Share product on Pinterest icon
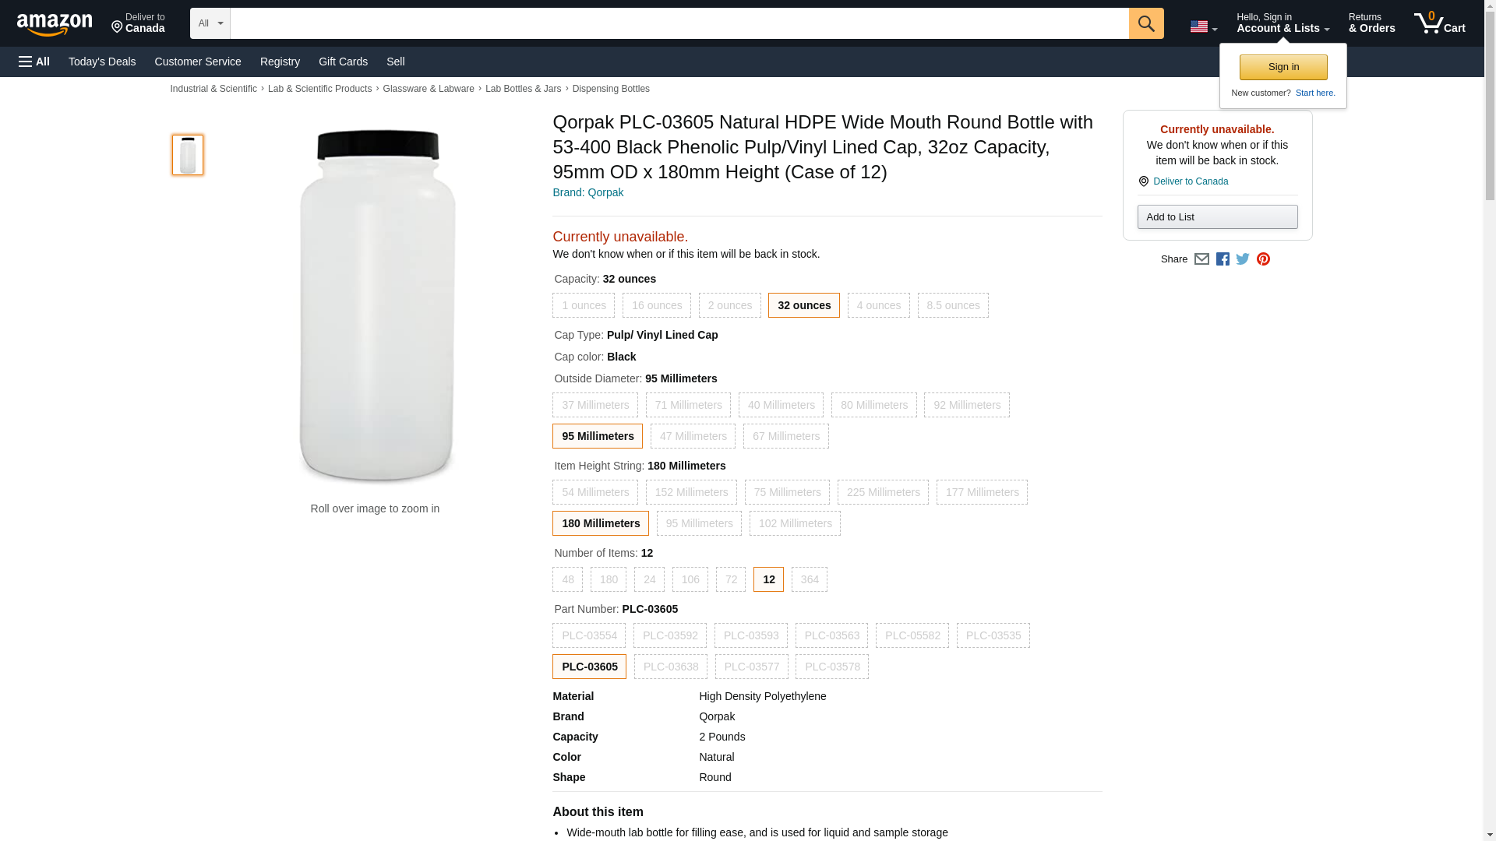 tap(1263, 259)
